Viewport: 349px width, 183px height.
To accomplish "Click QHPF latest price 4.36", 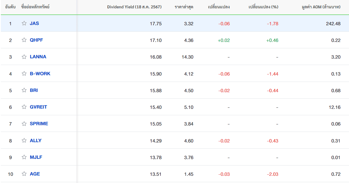I will [189, 40].
